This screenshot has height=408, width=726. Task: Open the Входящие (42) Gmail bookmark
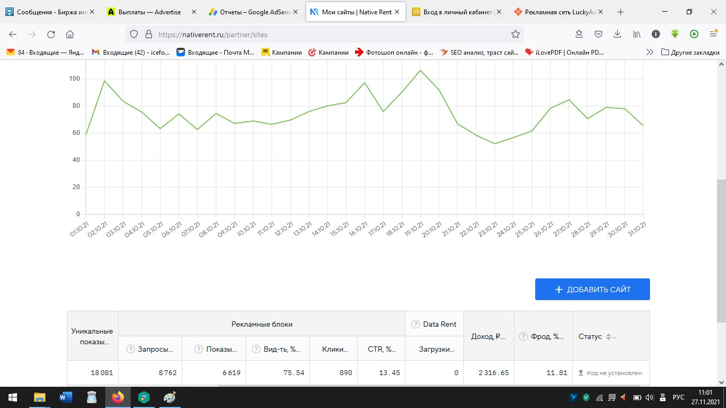coord(131,52)
